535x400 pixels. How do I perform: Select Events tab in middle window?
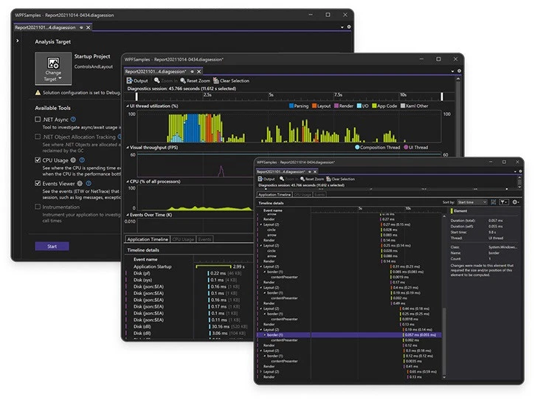tap(204, 239)
